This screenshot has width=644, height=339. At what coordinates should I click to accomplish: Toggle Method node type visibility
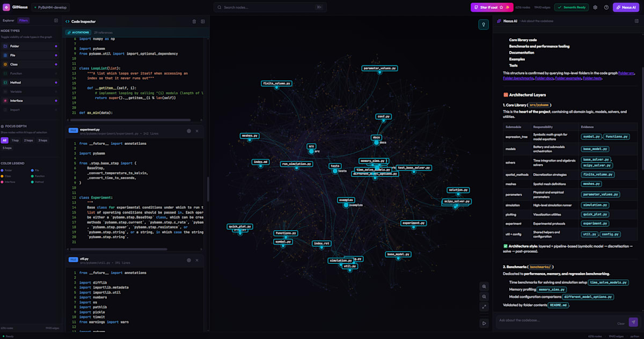click(30, 83)
